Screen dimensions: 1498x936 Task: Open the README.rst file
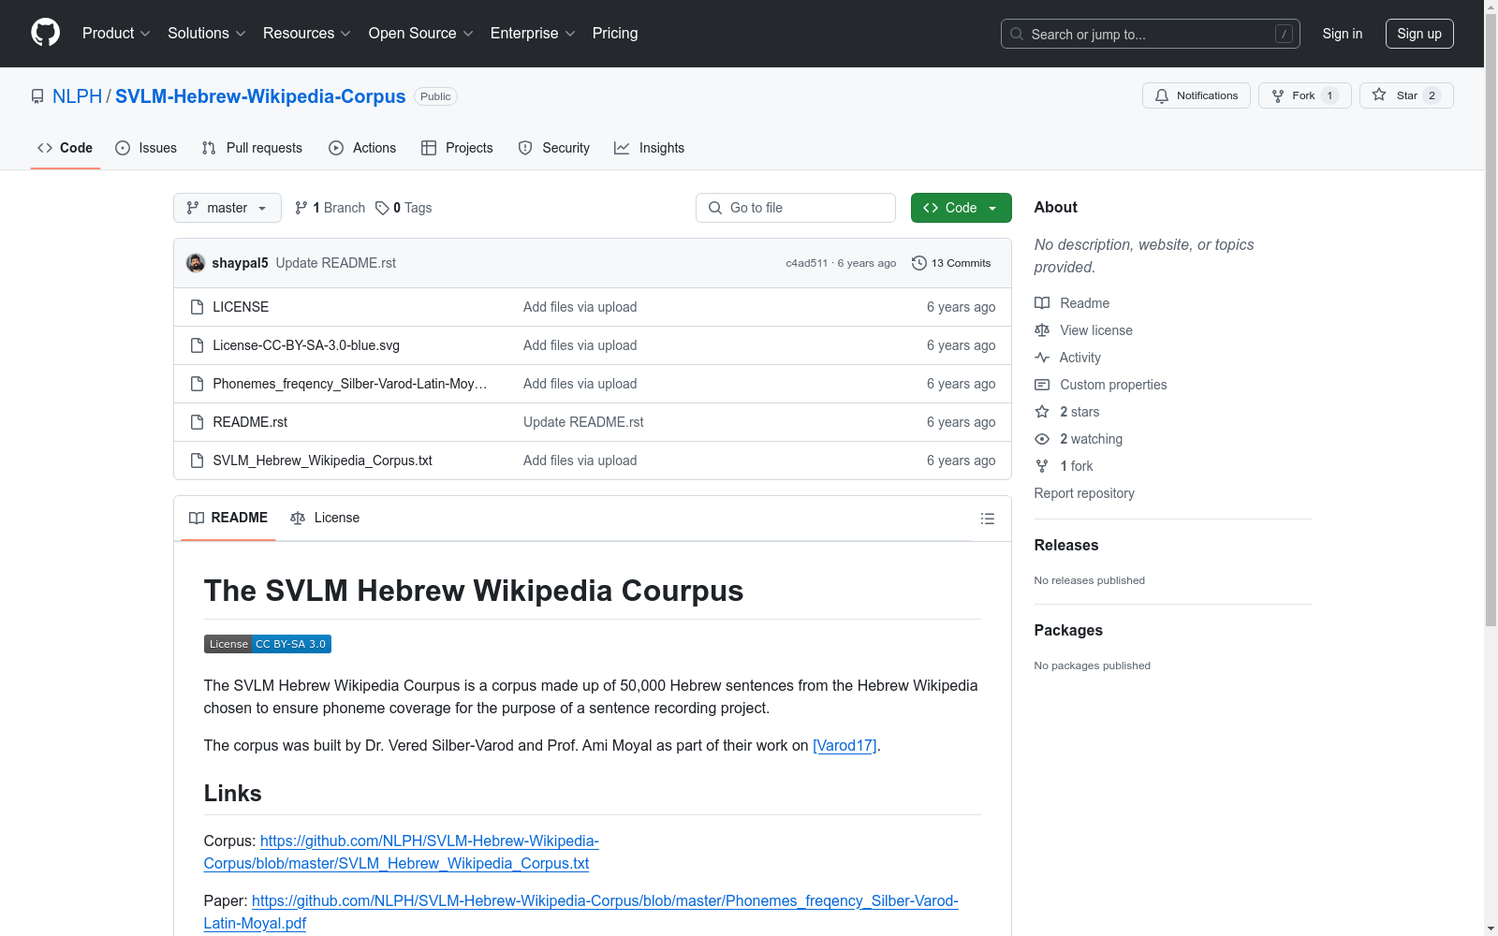(x=250, y=422)
